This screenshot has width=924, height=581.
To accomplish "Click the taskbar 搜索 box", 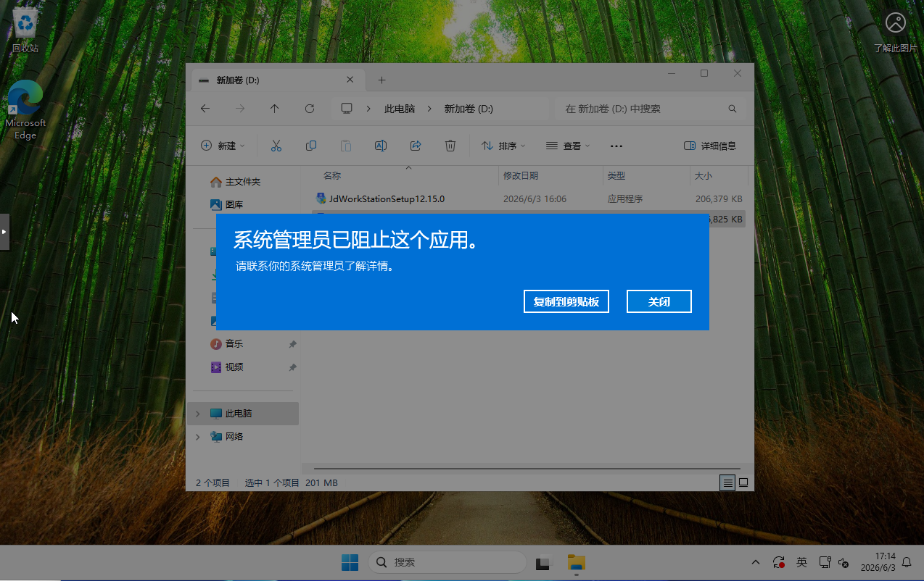I will pos(447,562).
